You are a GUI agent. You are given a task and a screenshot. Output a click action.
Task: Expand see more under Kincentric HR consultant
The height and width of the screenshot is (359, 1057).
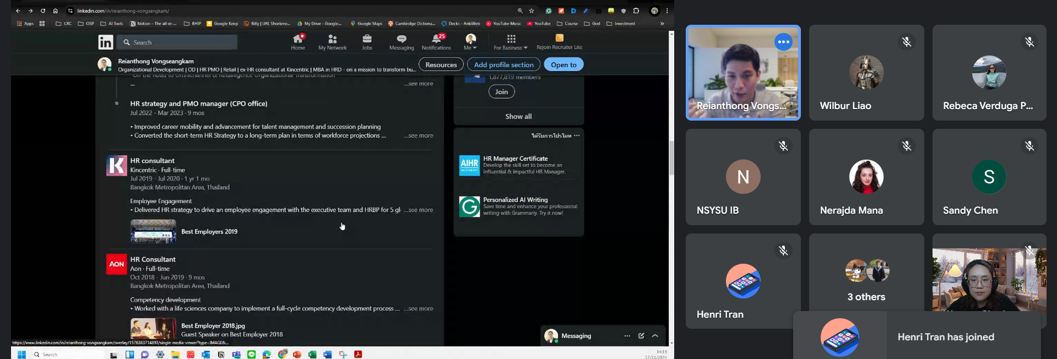419,210
